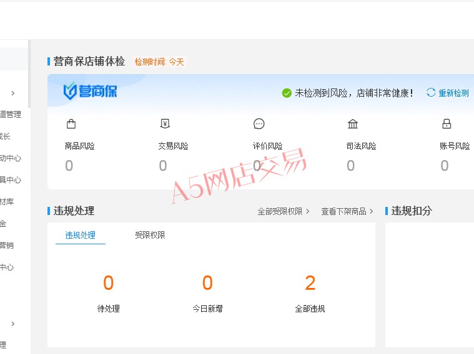Click the 评价风险 chat bubble icon
Image resolution: width=474 pixels, height=354 pixels.
pyautogui.click(x=259, y=123)
